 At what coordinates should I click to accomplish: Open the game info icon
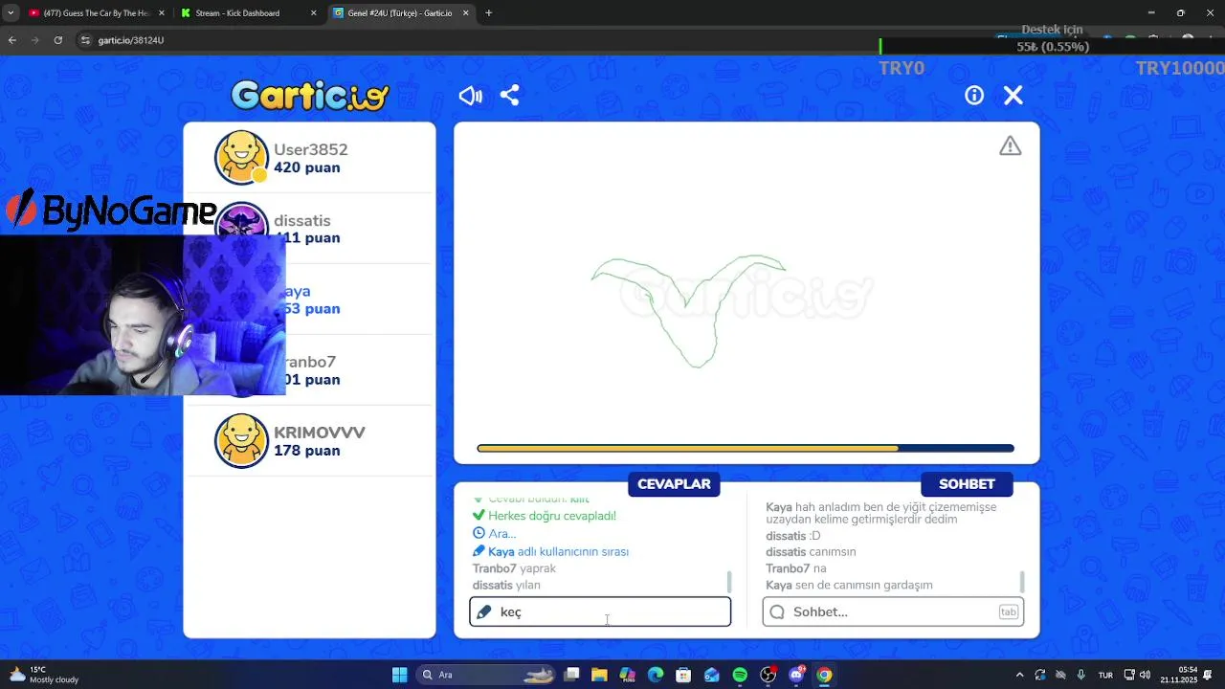click(974, 96)
